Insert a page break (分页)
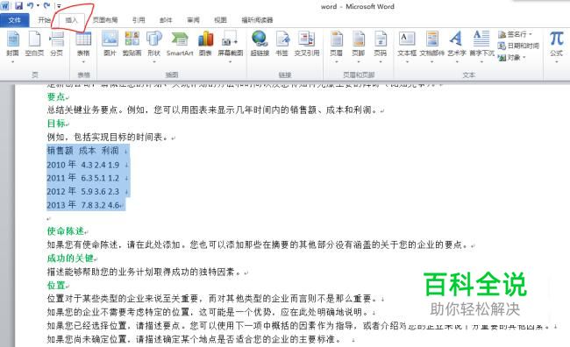570x347 pixels. [x=56, y=44]
